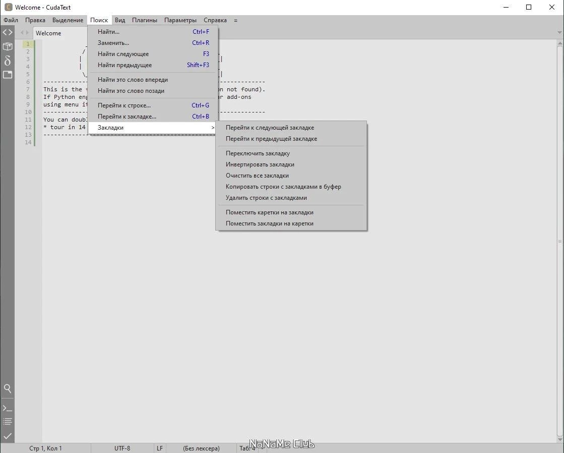564x453 pixels.
Task: Open the Output list panel icon
Action: pos(7,421)
